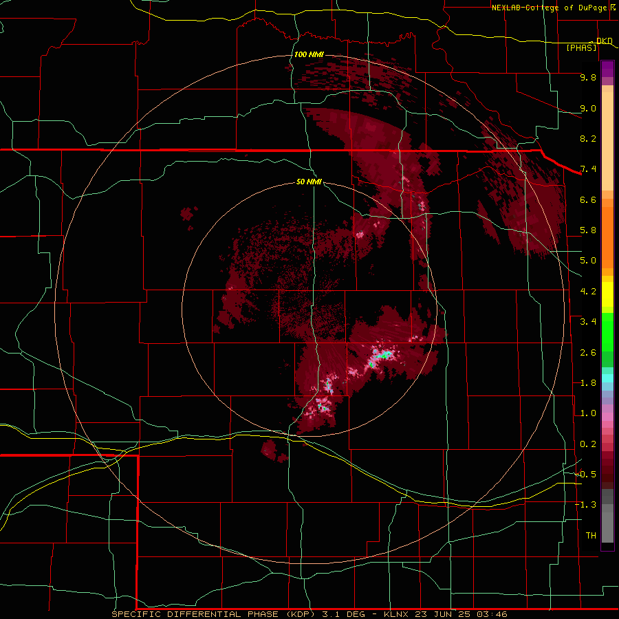Click the 9.8 value on the color scale
Screen dimensions: 619x619
[x=588, y=77]
